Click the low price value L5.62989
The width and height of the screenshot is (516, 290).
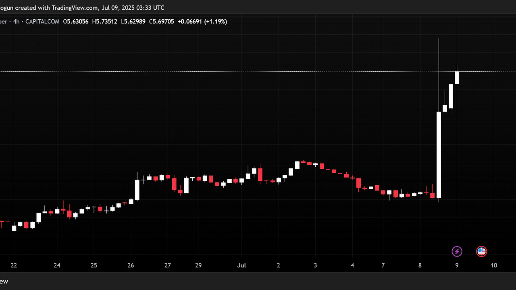point(133,21)
